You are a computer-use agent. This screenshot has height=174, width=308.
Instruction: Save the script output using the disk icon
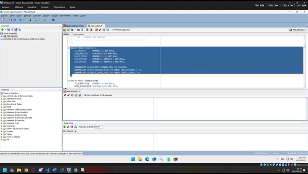(72, 95)
